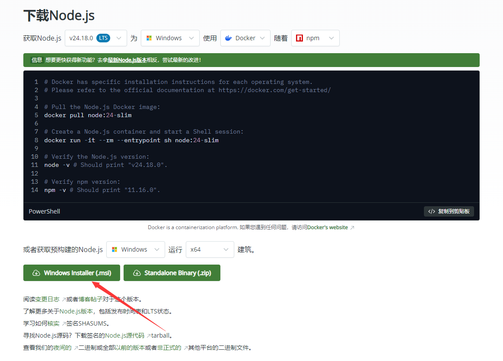The width and height of the screenshot is (503, 361).
Task: Click the npm logo icon
Action: (299, 38)
